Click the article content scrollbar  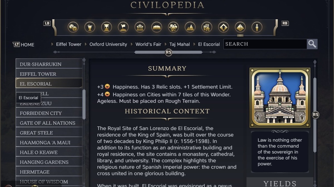click(x=315, y=115)
